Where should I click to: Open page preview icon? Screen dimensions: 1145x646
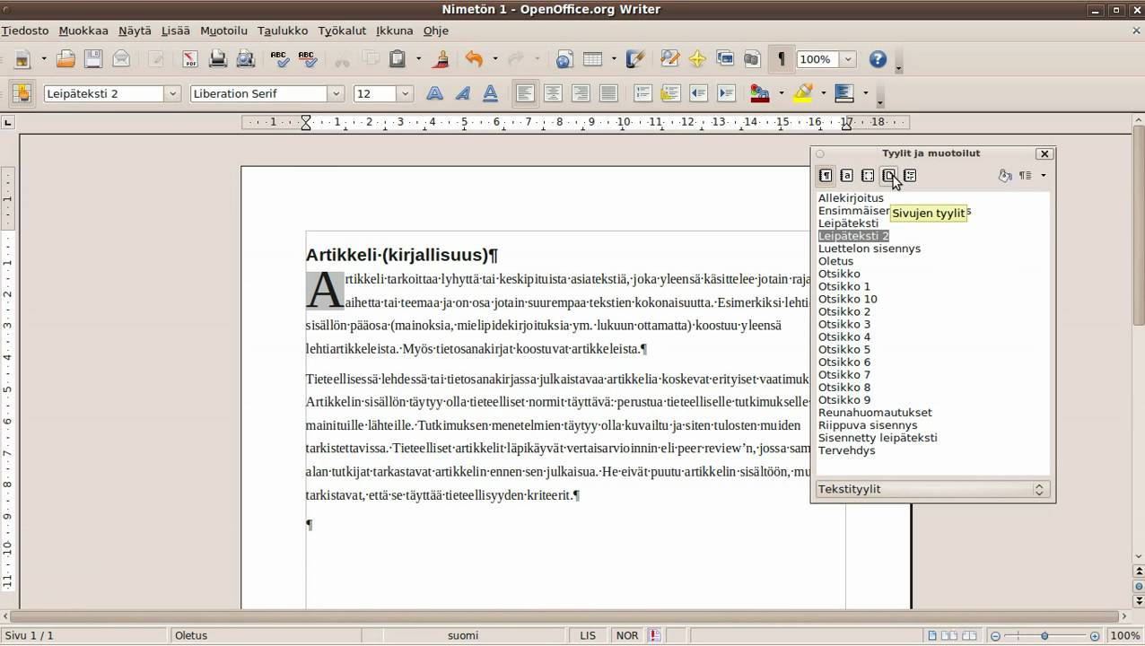(x=245, y=59)
